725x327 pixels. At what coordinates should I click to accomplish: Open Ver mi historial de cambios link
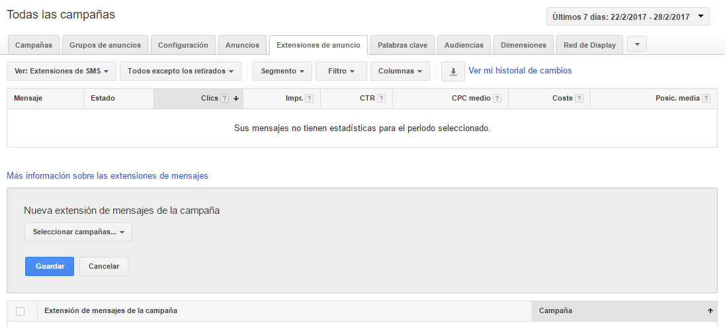520,71
